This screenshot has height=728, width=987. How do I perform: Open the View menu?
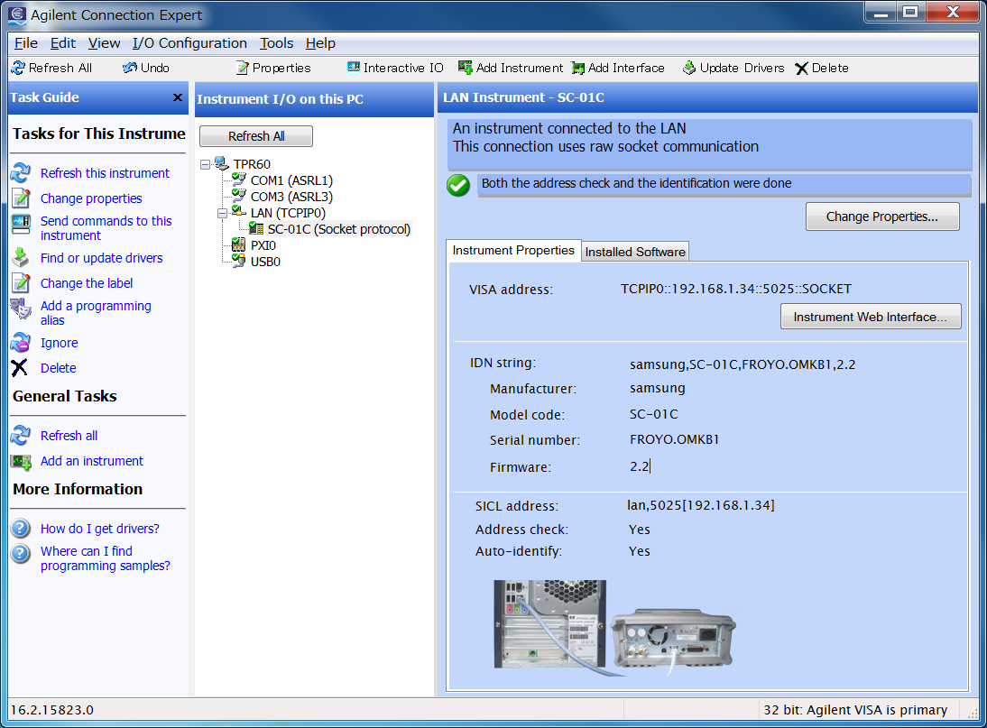tap(104, 42)
